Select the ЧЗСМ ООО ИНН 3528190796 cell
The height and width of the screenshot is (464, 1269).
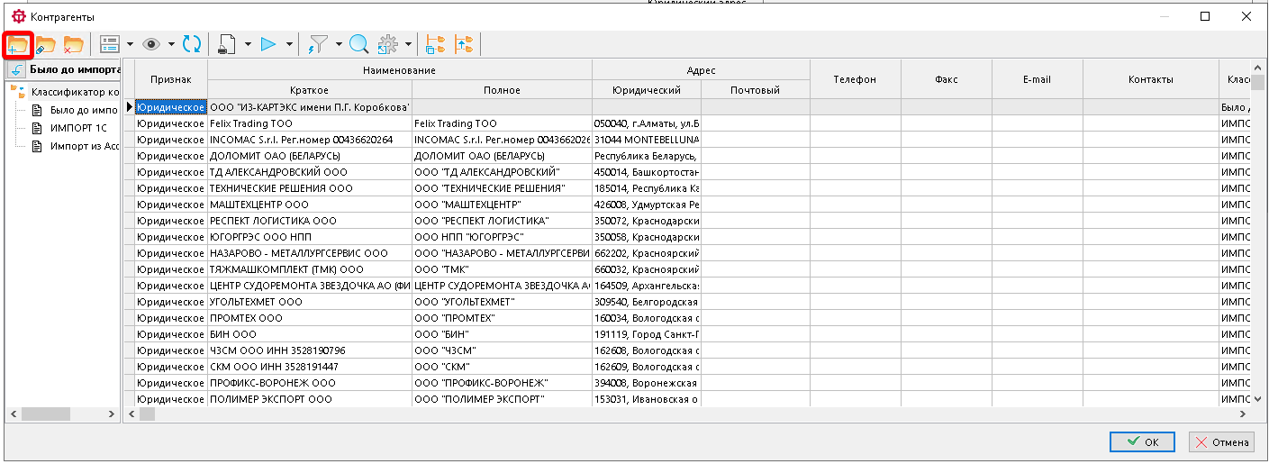click(310, 350)
